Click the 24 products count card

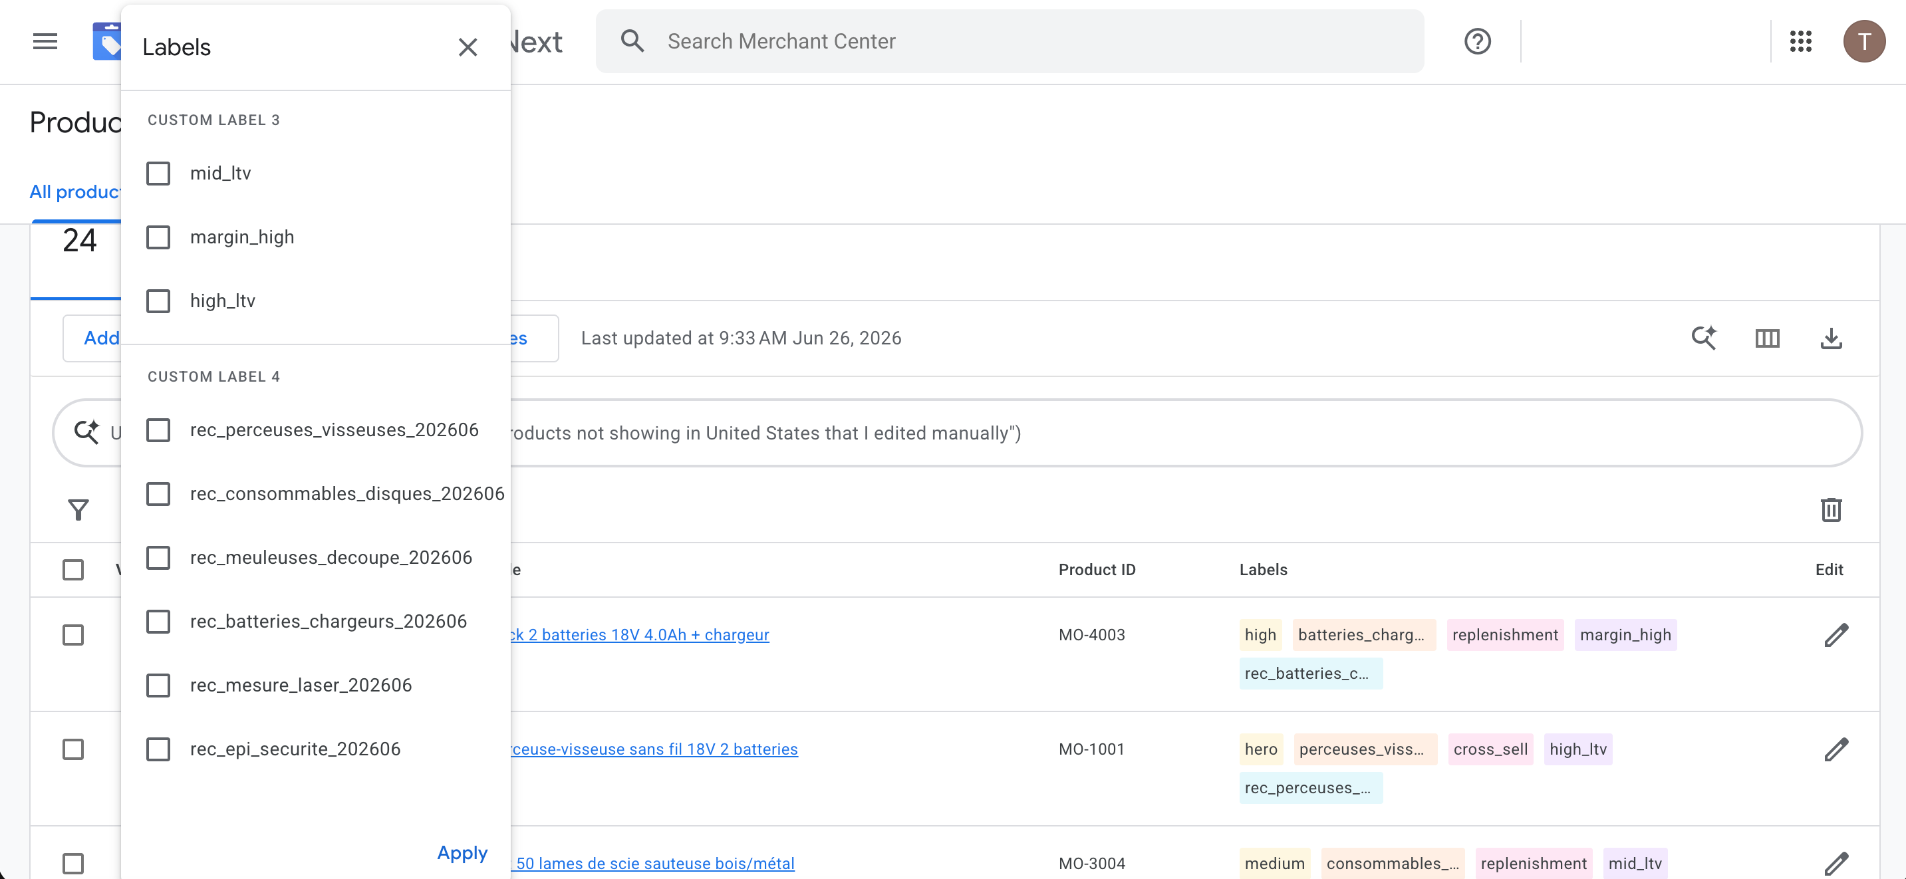[75, 262]
